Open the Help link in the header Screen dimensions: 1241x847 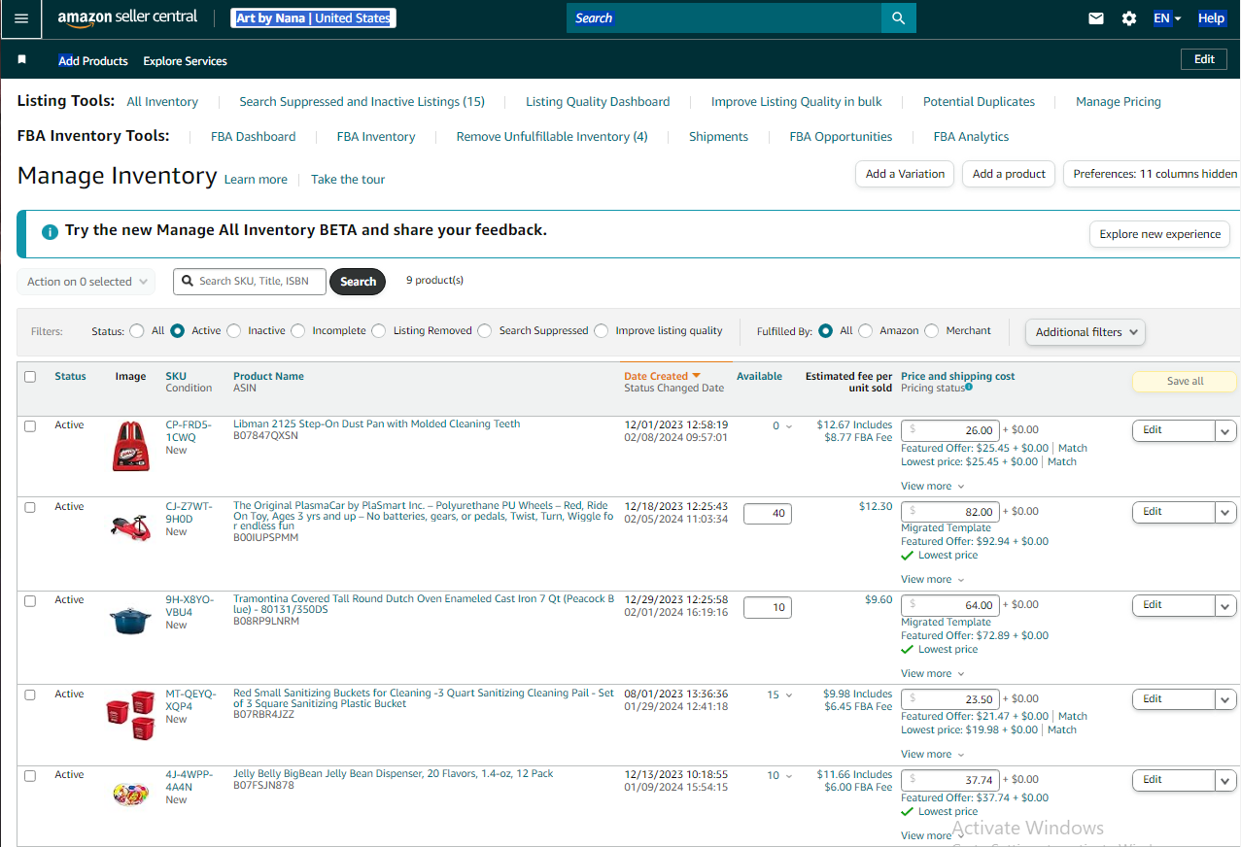point(1211,18)
